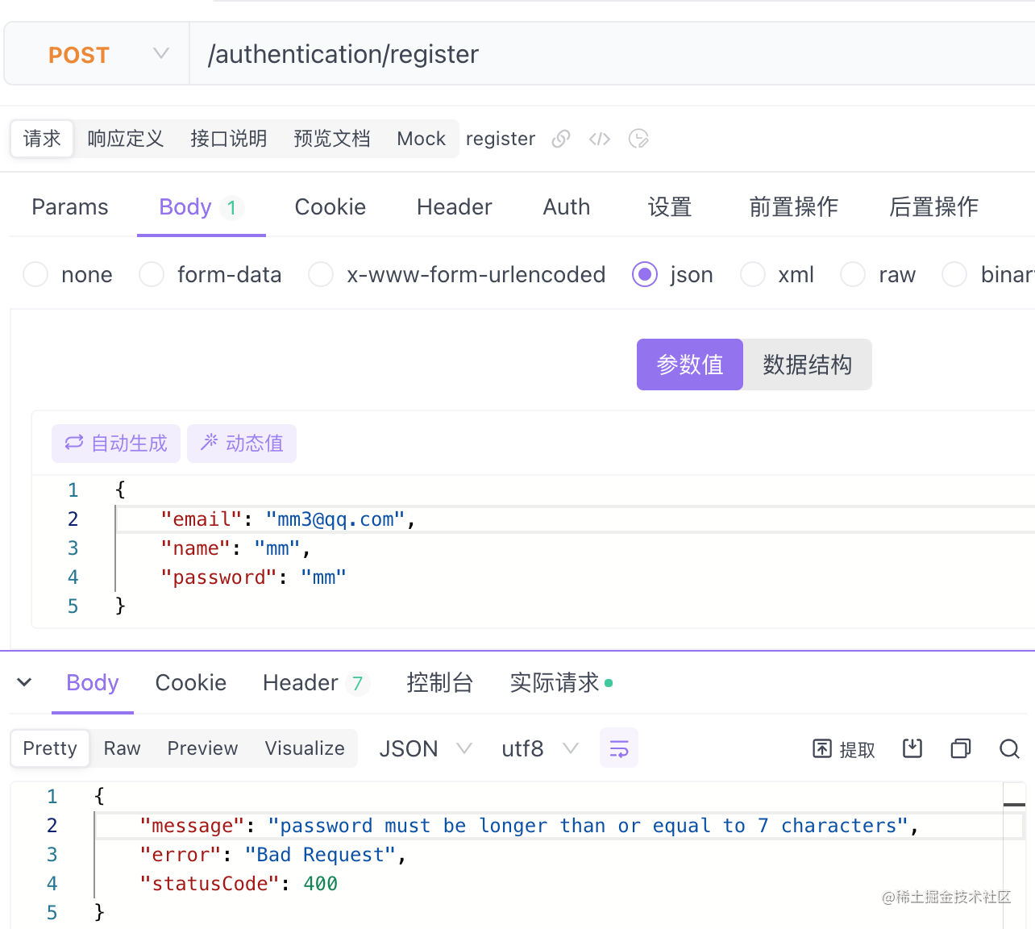Click the "message" line in the response

point(559,826)
